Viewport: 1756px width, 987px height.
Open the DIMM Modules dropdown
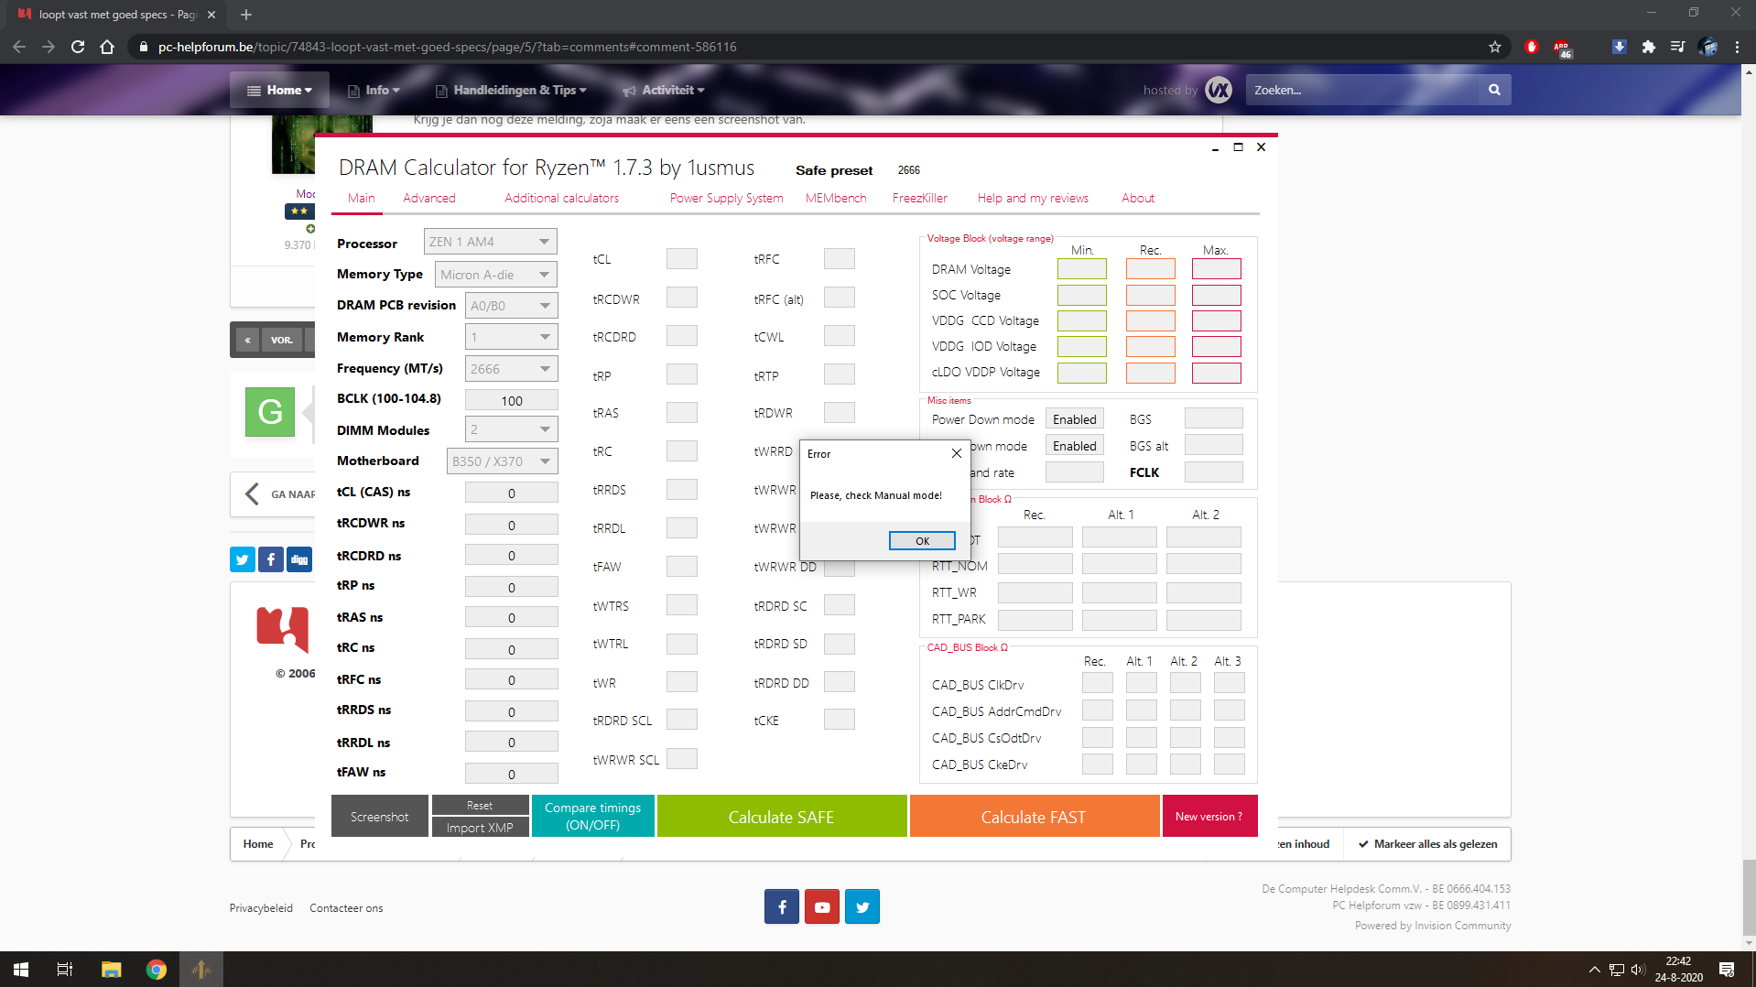click(511, 429)
